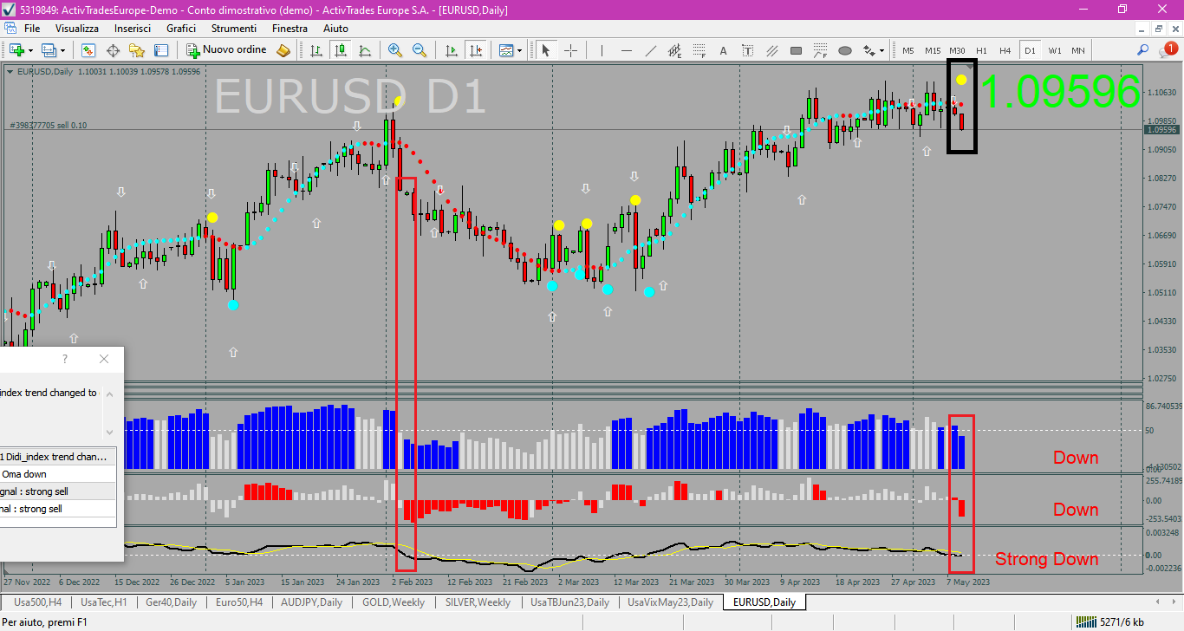
Task: Switch to the Usa500,H4 chart tab
Action: 37,602
